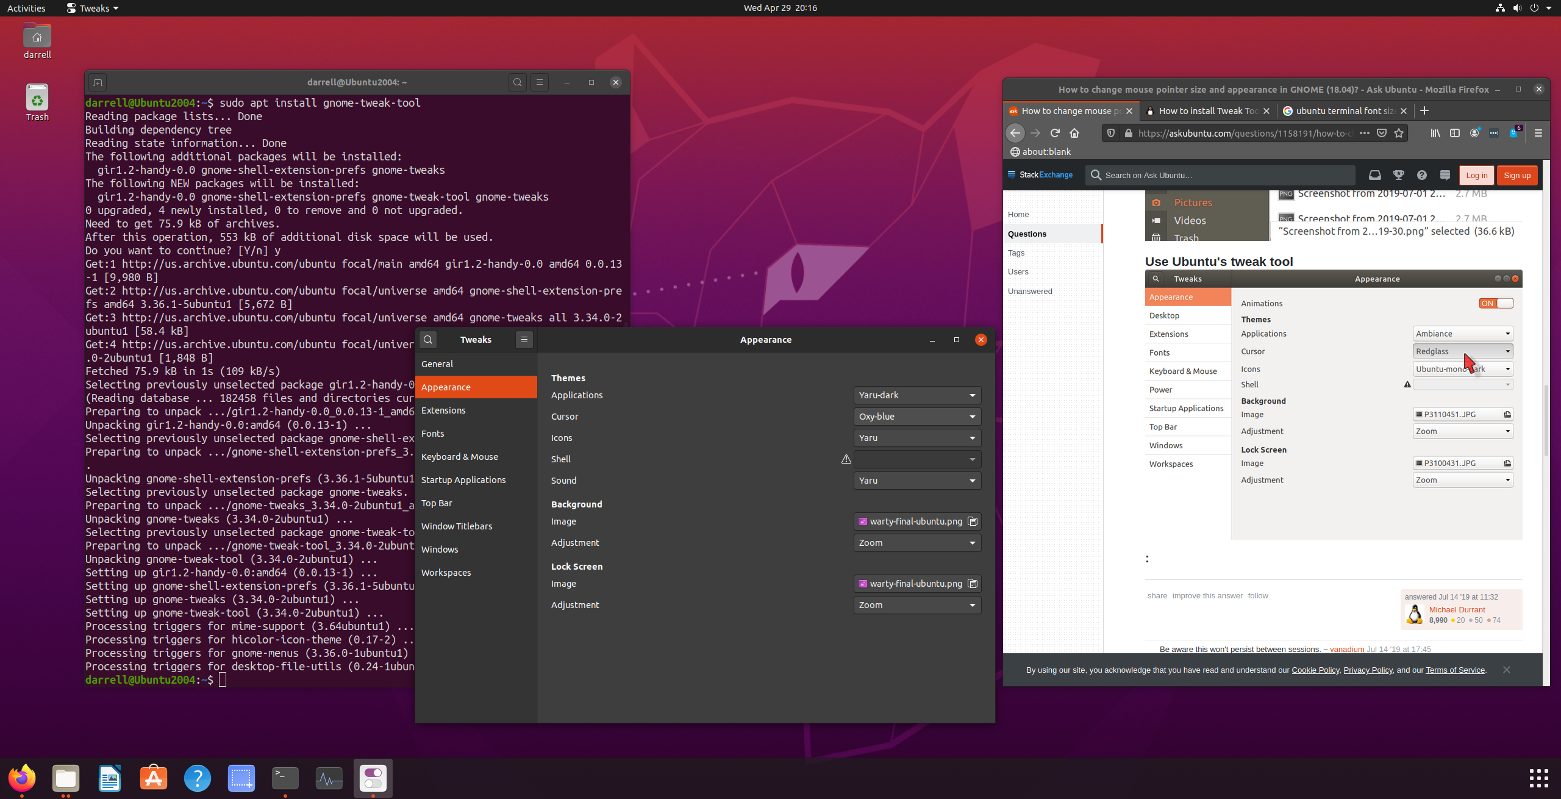This screenshot has width=1561, height=799.
Task: Open a new terminal tab
Action: click(x=98, y=82)
